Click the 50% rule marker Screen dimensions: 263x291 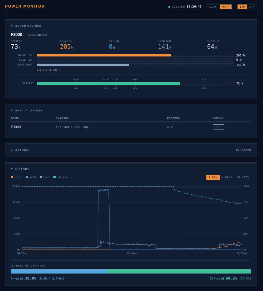point(135,84)
